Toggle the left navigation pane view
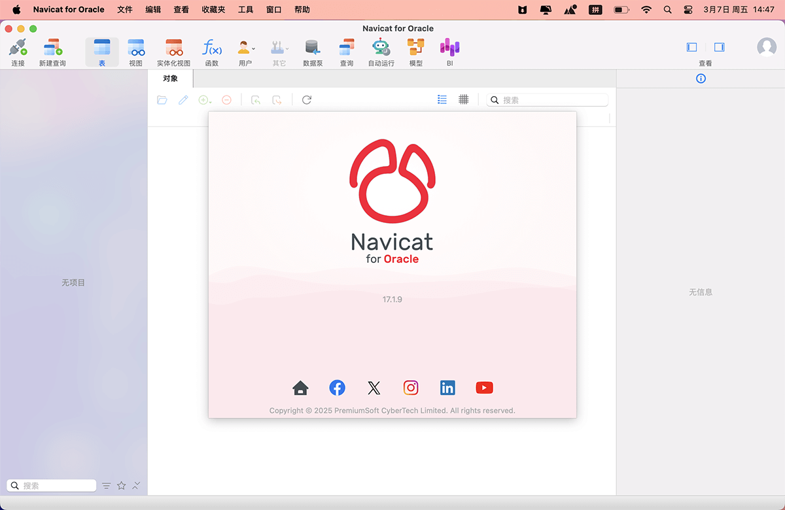The height and width of the screenshot is (510, 785). click(691, 47)
